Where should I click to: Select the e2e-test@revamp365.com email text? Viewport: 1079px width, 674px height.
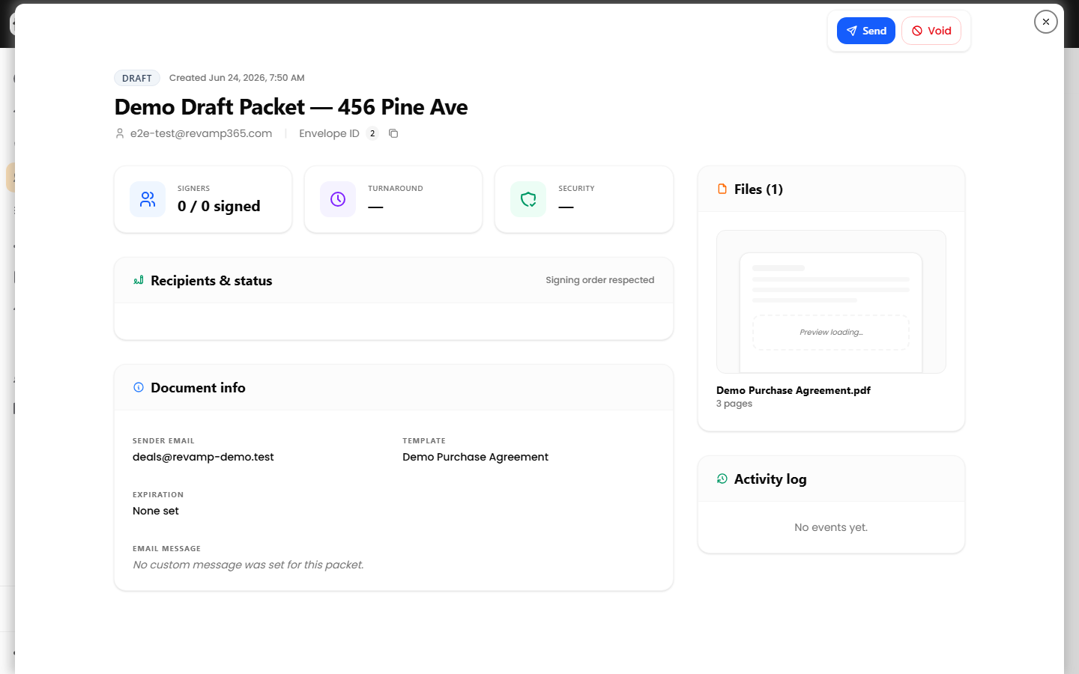pyautogui.click(x=201, y=133)
